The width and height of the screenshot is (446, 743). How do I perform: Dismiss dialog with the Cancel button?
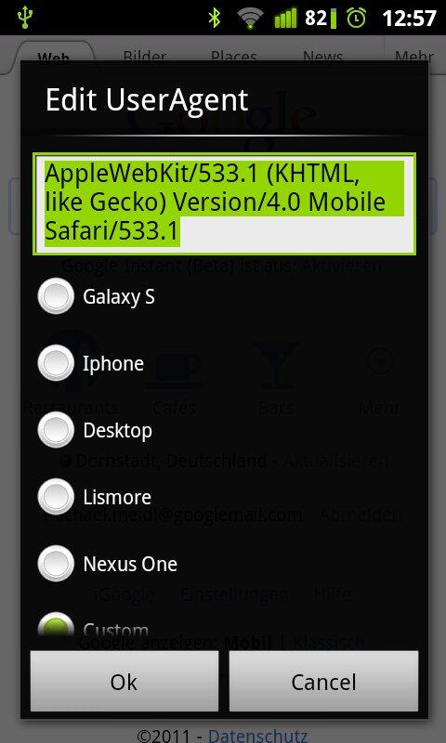(x=323, y=681)
